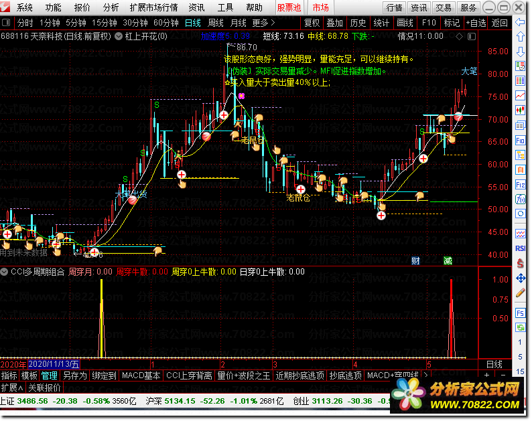This screenshot has width=532, height=421.
Task: Select the RSI indicator icon
Action: coord(520,248)
